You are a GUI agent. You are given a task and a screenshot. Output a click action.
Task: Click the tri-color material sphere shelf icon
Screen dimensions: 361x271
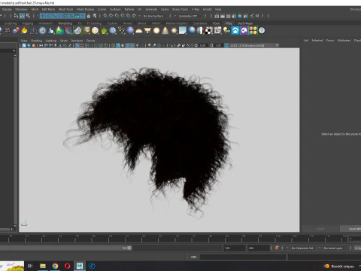(200, 31)
